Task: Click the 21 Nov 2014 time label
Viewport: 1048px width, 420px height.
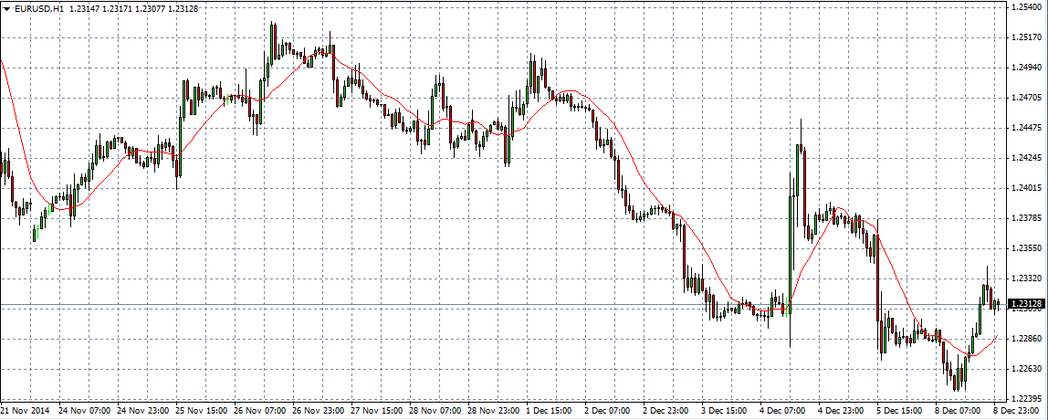Action: (x=24, y=409)
